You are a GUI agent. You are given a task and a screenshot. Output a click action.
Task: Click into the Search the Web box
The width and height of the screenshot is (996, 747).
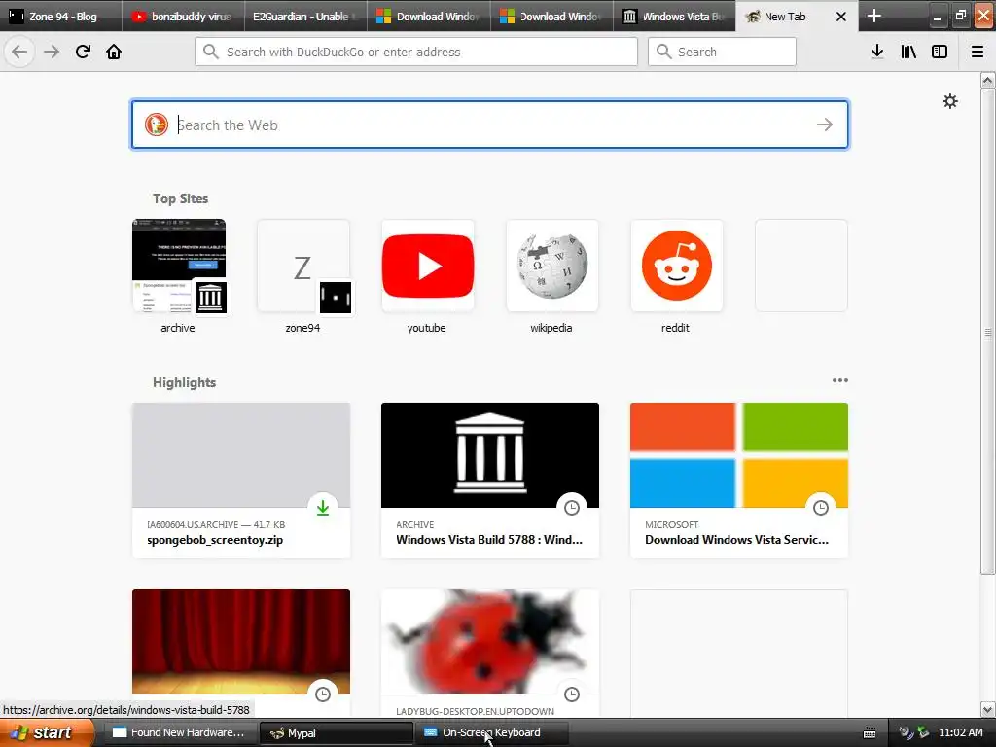490,124
